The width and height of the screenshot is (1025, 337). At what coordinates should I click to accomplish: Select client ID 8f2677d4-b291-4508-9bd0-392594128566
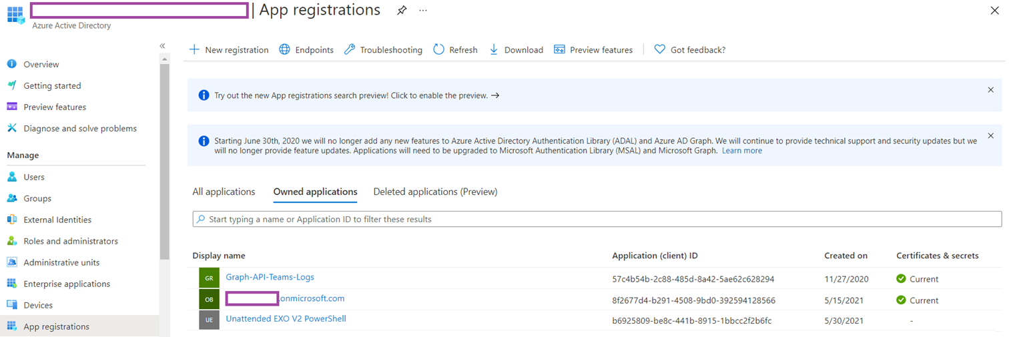pyautogui.click(x=693, y=300)
